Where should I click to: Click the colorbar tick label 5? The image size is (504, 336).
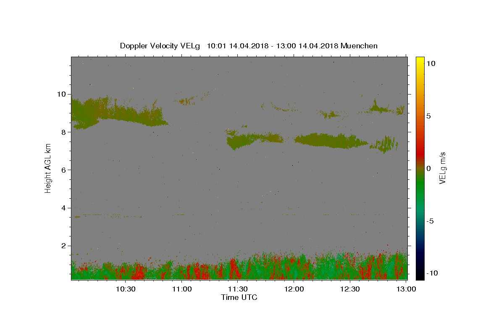428,116
